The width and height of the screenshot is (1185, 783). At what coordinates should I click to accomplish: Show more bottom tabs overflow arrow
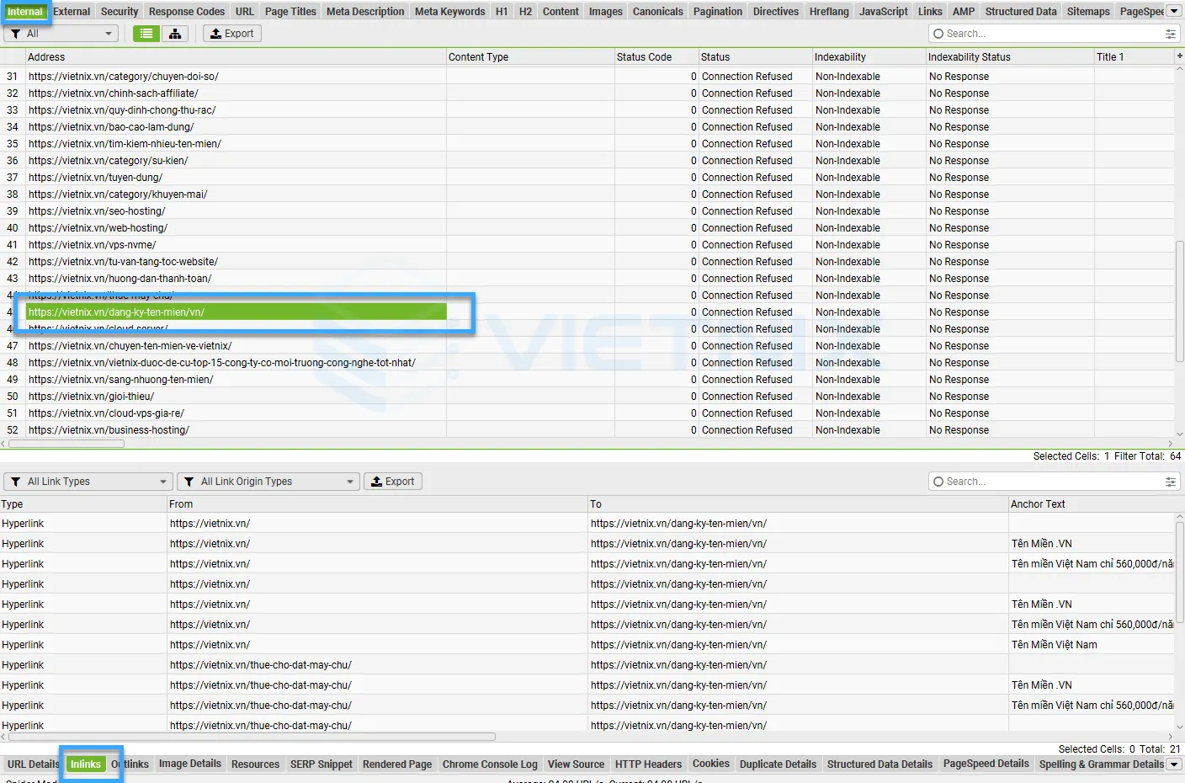tap(1175, 764)
